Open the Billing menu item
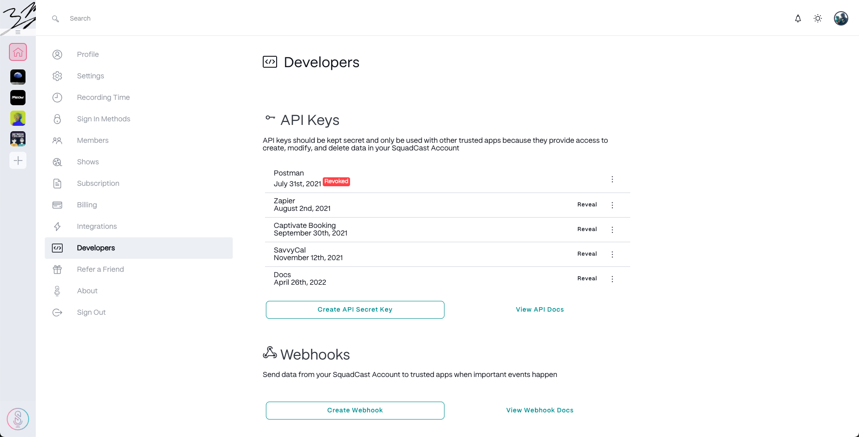This screenshot has width=859, height=437. 87,205
